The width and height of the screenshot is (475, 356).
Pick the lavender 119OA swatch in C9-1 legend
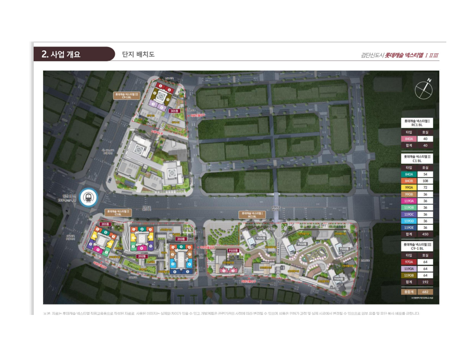pos(409,269)
